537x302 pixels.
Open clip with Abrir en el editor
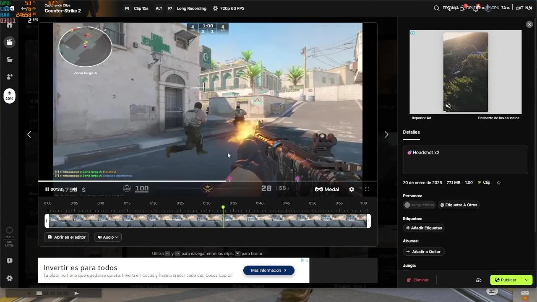click(67, 237)
